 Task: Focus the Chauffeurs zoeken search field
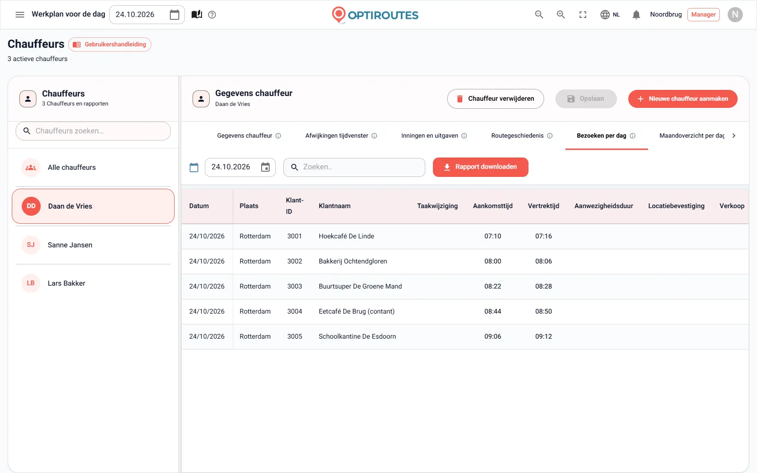tap(93, 131)
